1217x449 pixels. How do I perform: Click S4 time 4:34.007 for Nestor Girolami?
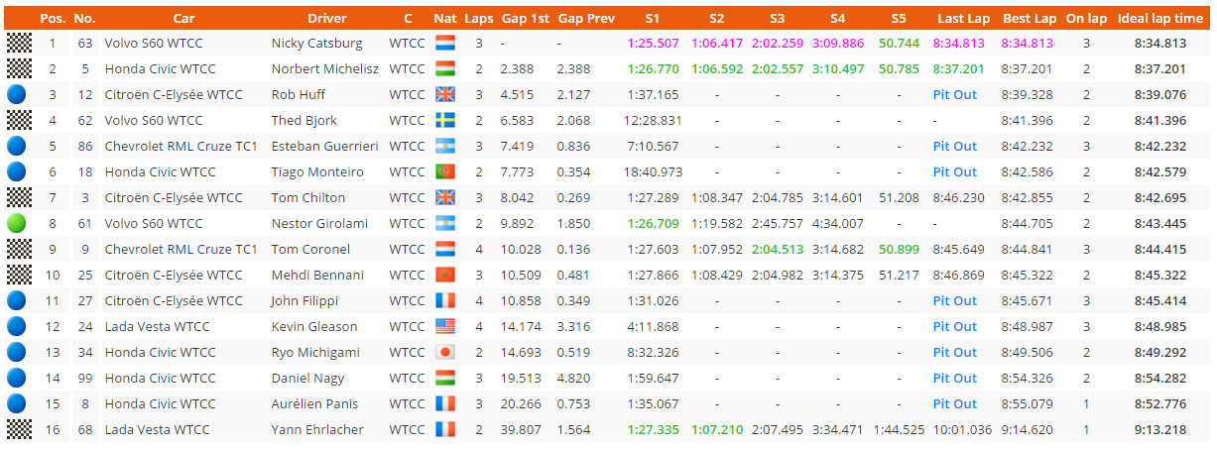click(837, 223)
